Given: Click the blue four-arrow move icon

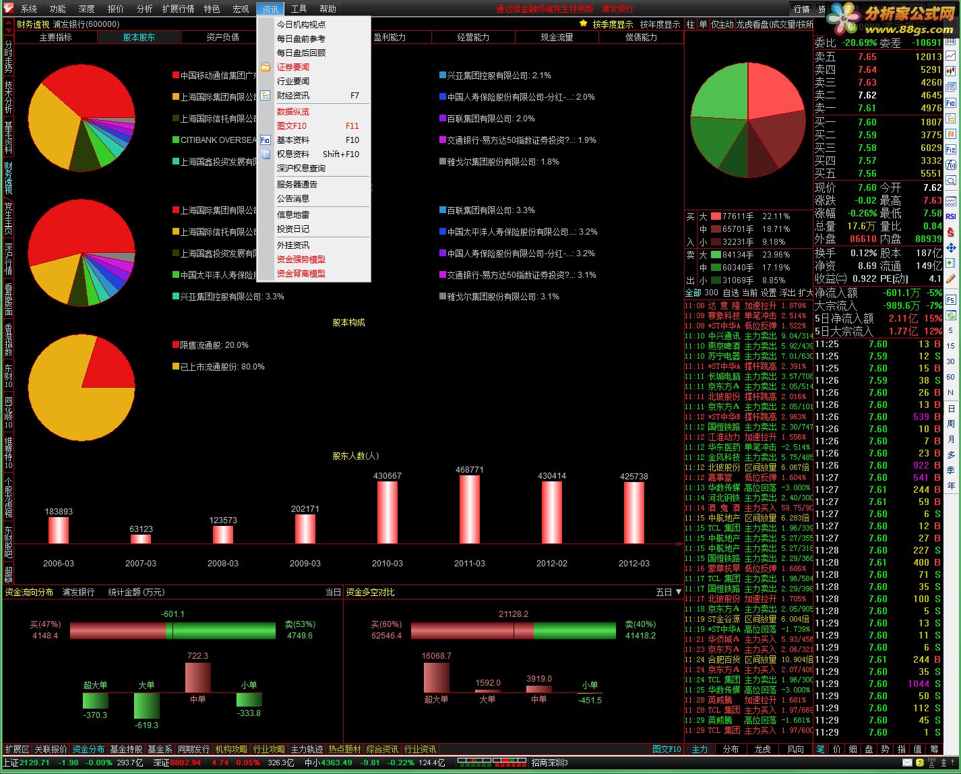Looking at the screenshot, I should 951,247.
